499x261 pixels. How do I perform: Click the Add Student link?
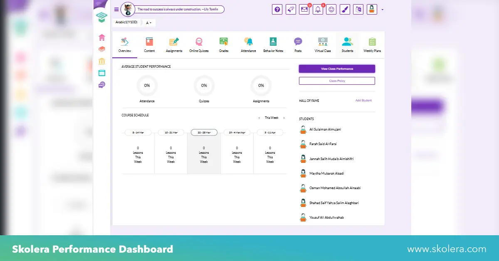(x=363, y=101)
